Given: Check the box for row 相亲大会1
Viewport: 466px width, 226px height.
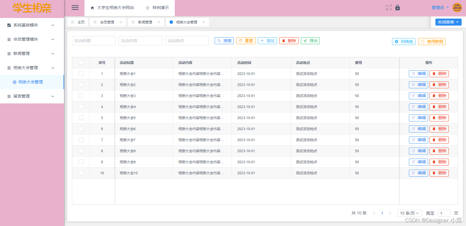Looking at the screenshot, I should (81, 73).
